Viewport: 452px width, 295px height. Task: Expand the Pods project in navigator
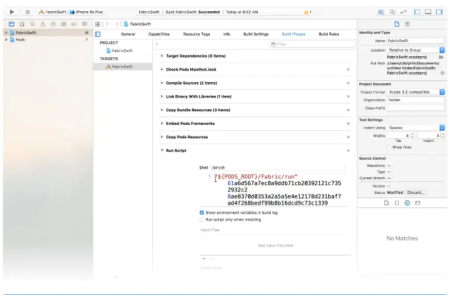coord(7,40)
